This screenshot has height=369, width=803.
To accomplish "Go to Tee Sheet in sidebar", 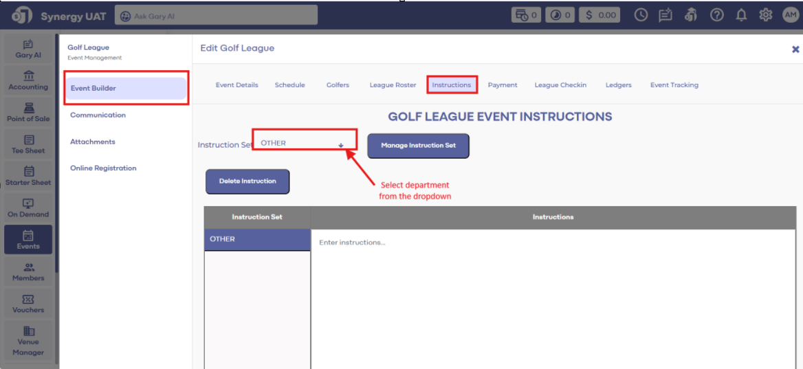I will pos(28,144).
